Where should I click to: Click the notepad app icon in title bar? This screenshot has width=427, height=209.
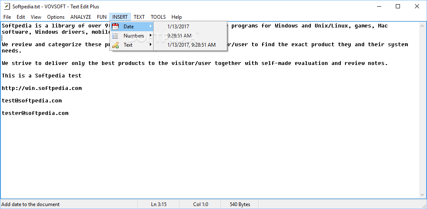click(7, 7)
